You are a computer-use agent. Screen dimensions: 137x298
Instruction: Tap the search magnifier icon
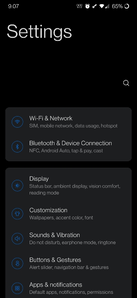pyautogui.click(x=126, y=83)
